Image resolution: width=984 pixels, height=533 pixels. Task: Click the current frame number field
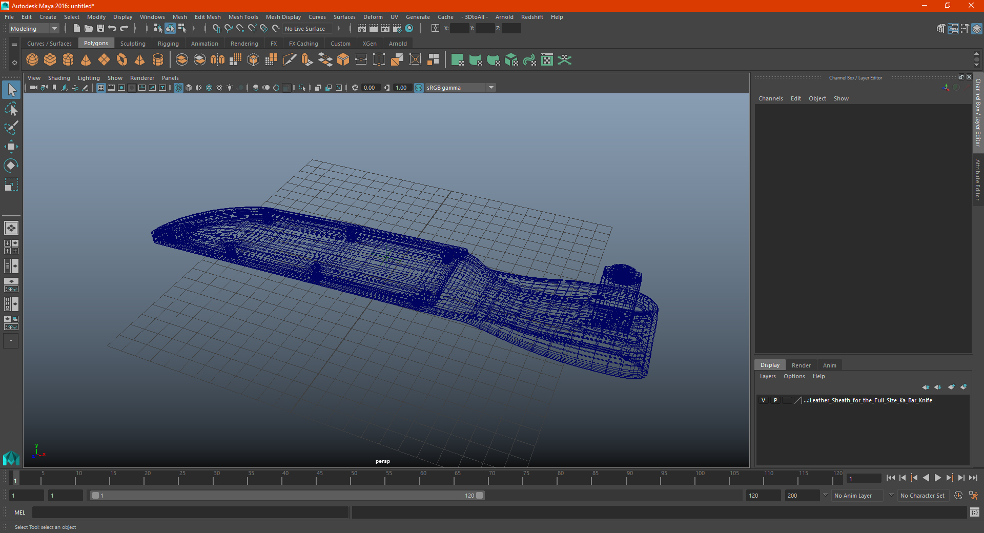coord(864,478)
